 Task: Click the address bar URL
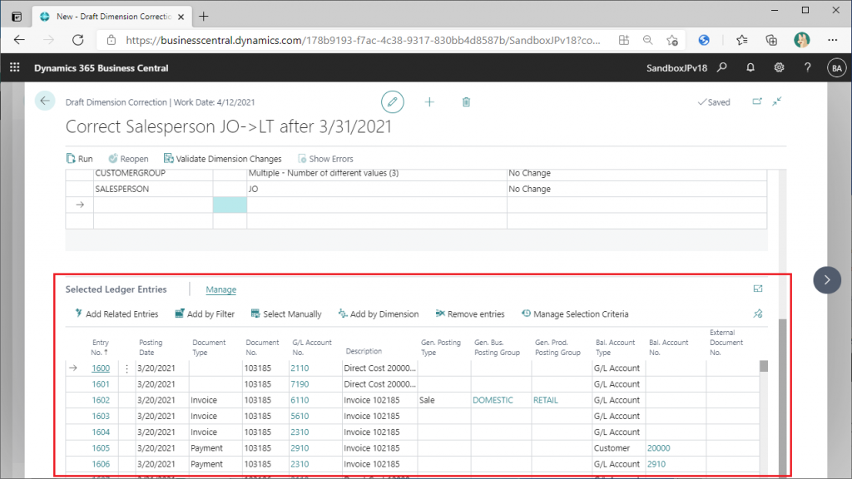tap(363, 40)
